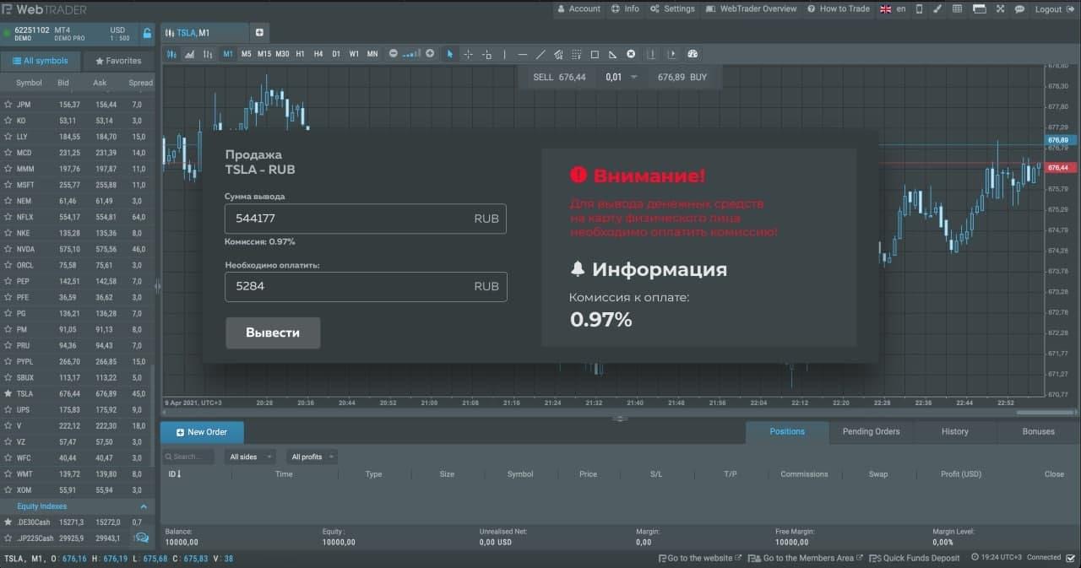Click the SELL 676,44 button
Screen dimensions: 1081x568
[x=559, y=77]
